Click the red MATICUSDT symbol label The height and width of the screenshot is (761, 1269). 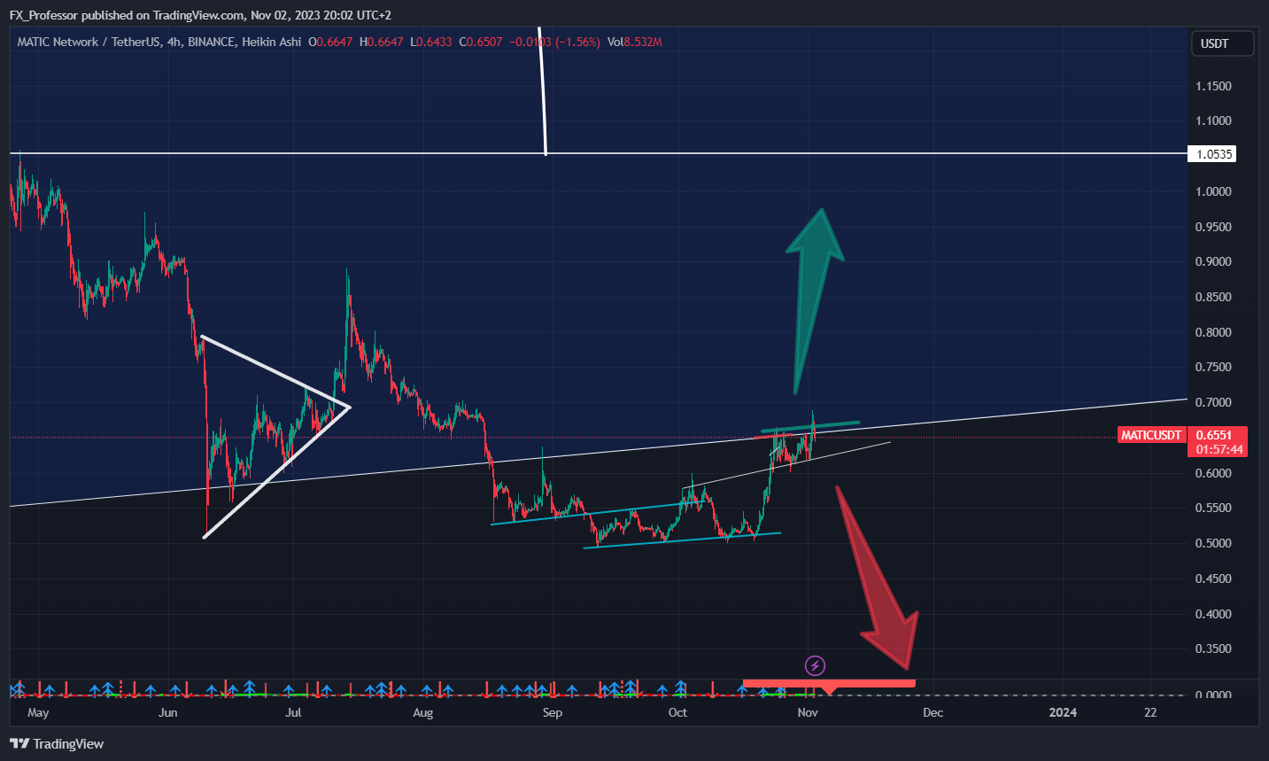(x=1151, y=435)
